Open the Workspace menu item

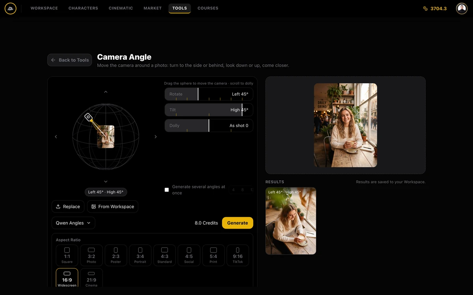click(x=44, y=8)
